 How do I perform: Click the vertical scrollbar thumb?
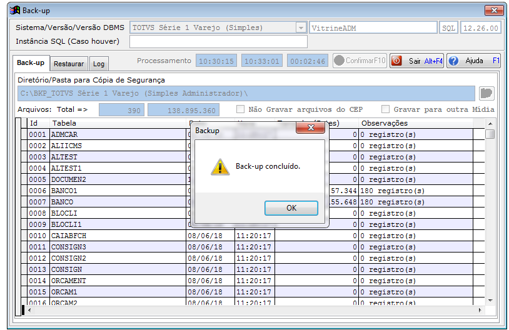tap(490, 134)
